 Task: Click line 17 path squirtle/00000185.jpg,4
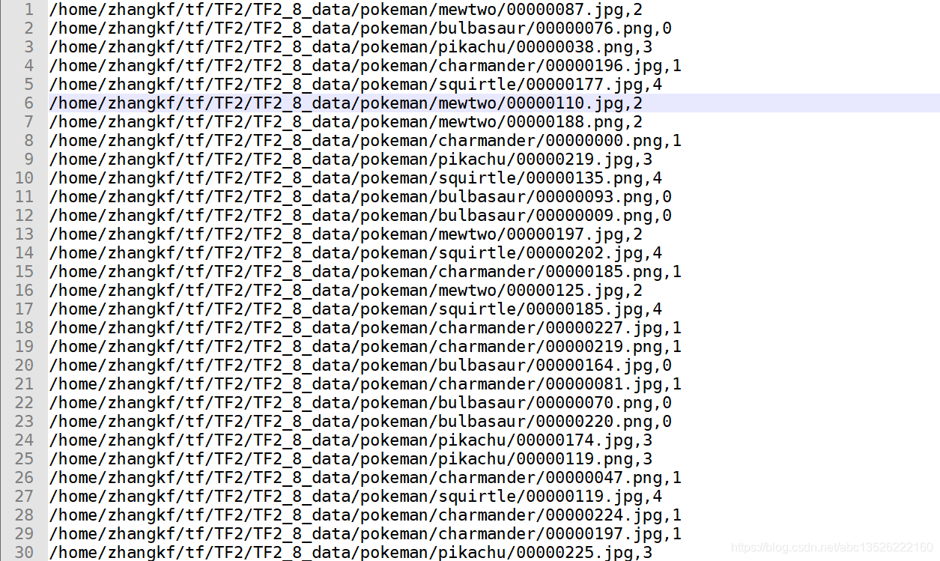[355, 309]
